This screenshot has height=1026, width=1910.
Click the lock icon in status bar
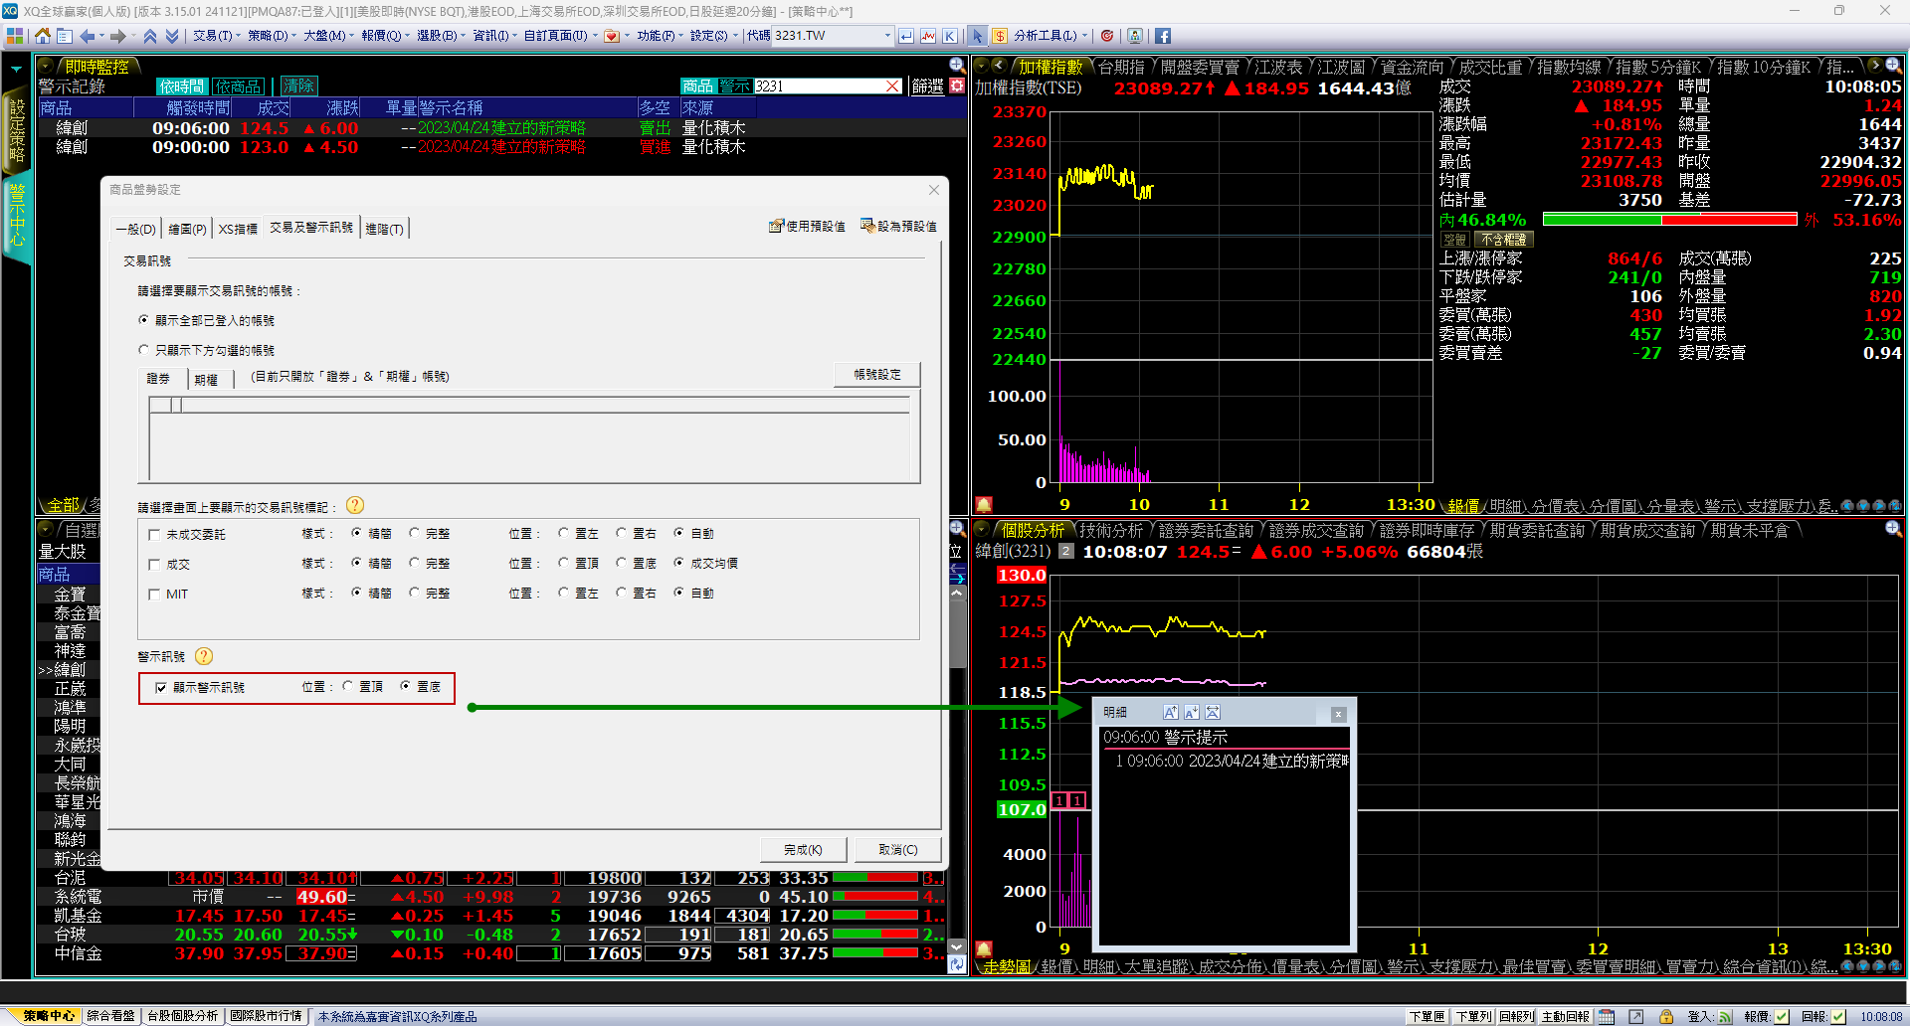tap(1665, 1016)
